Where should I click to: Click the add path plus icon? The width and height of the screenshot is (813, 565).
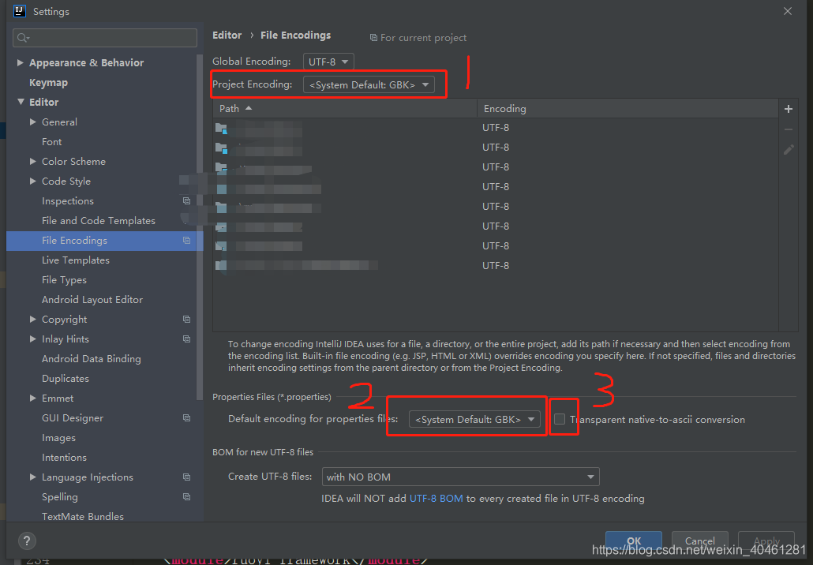(x=788, y=109)
